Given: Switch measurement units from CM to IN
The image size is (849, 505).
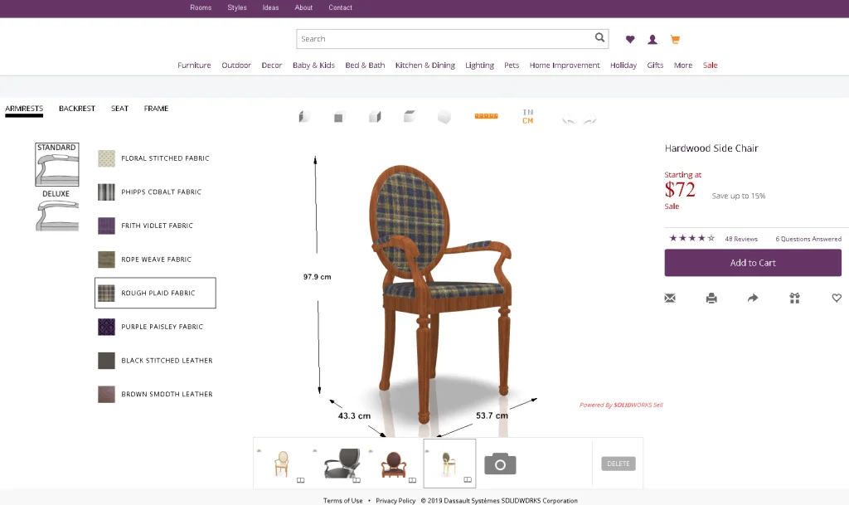Looking at the screenshot, I should [526, 112].
